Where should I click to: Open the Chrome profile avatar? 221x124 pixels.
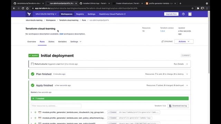tap(202, 8)
